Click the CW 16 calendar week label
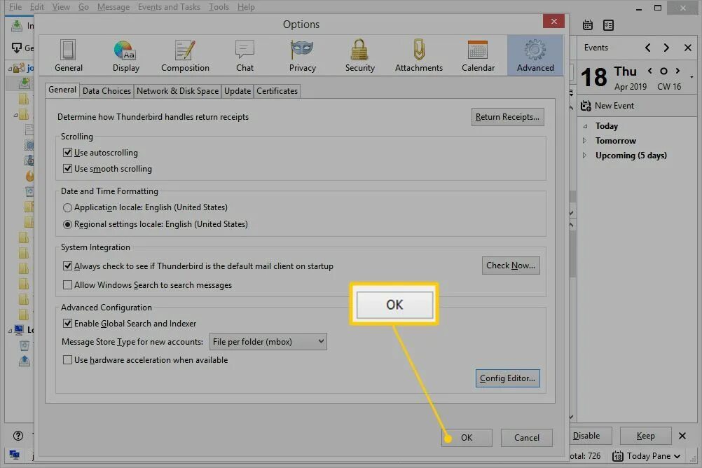Image resolution: width=702 pixels, height=468 pixels. (x=669, y=86)
